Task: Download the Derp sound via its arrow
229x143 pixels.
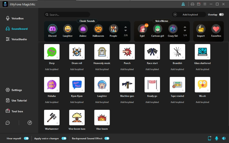Action: (57, 57)
